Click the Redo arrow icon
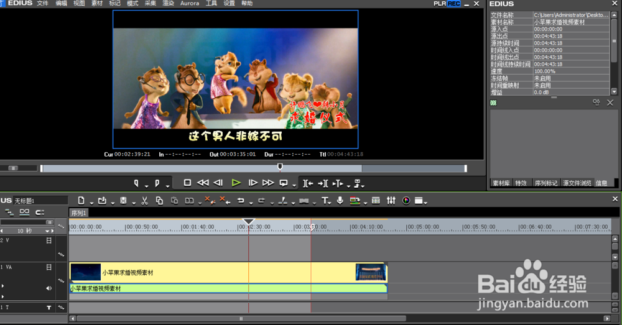The height and width of the screenshot is (325, 622). coord(261,201)
